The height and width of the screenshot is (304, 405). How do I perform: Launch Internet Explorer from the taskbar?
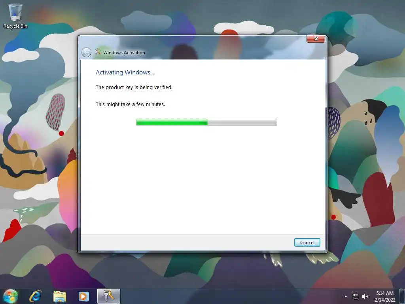pos(35,296)
